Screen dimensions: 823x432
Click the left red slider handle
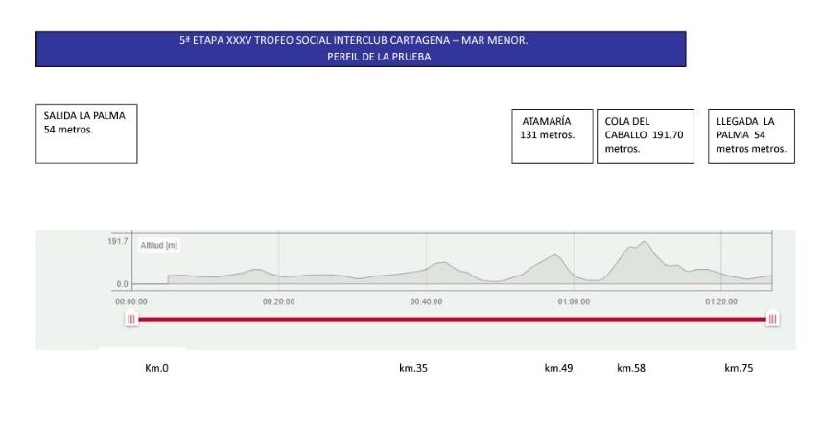point(131,319)
